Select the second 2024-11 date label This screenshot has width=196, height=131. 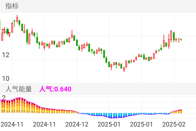click(44, 124)
